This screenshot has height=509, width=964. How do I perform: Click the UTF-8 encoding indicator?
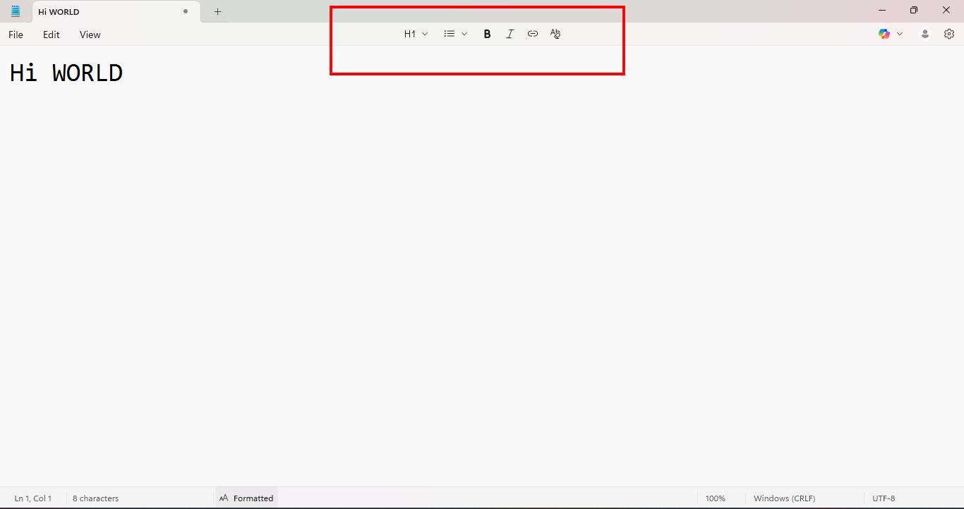pyautogui.click(x=884, y=498)
